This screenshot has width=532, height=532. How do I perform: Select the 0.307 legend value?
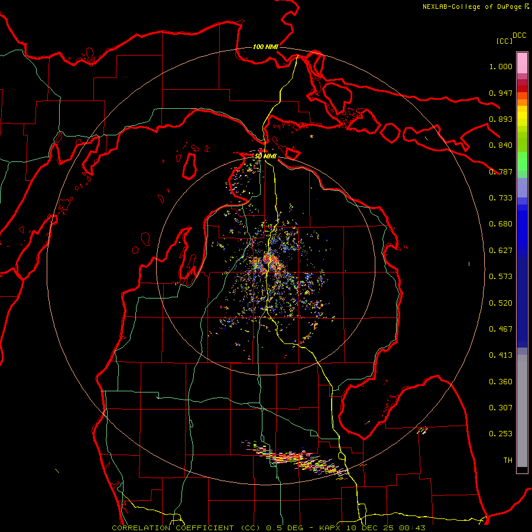tap(501, 408)
